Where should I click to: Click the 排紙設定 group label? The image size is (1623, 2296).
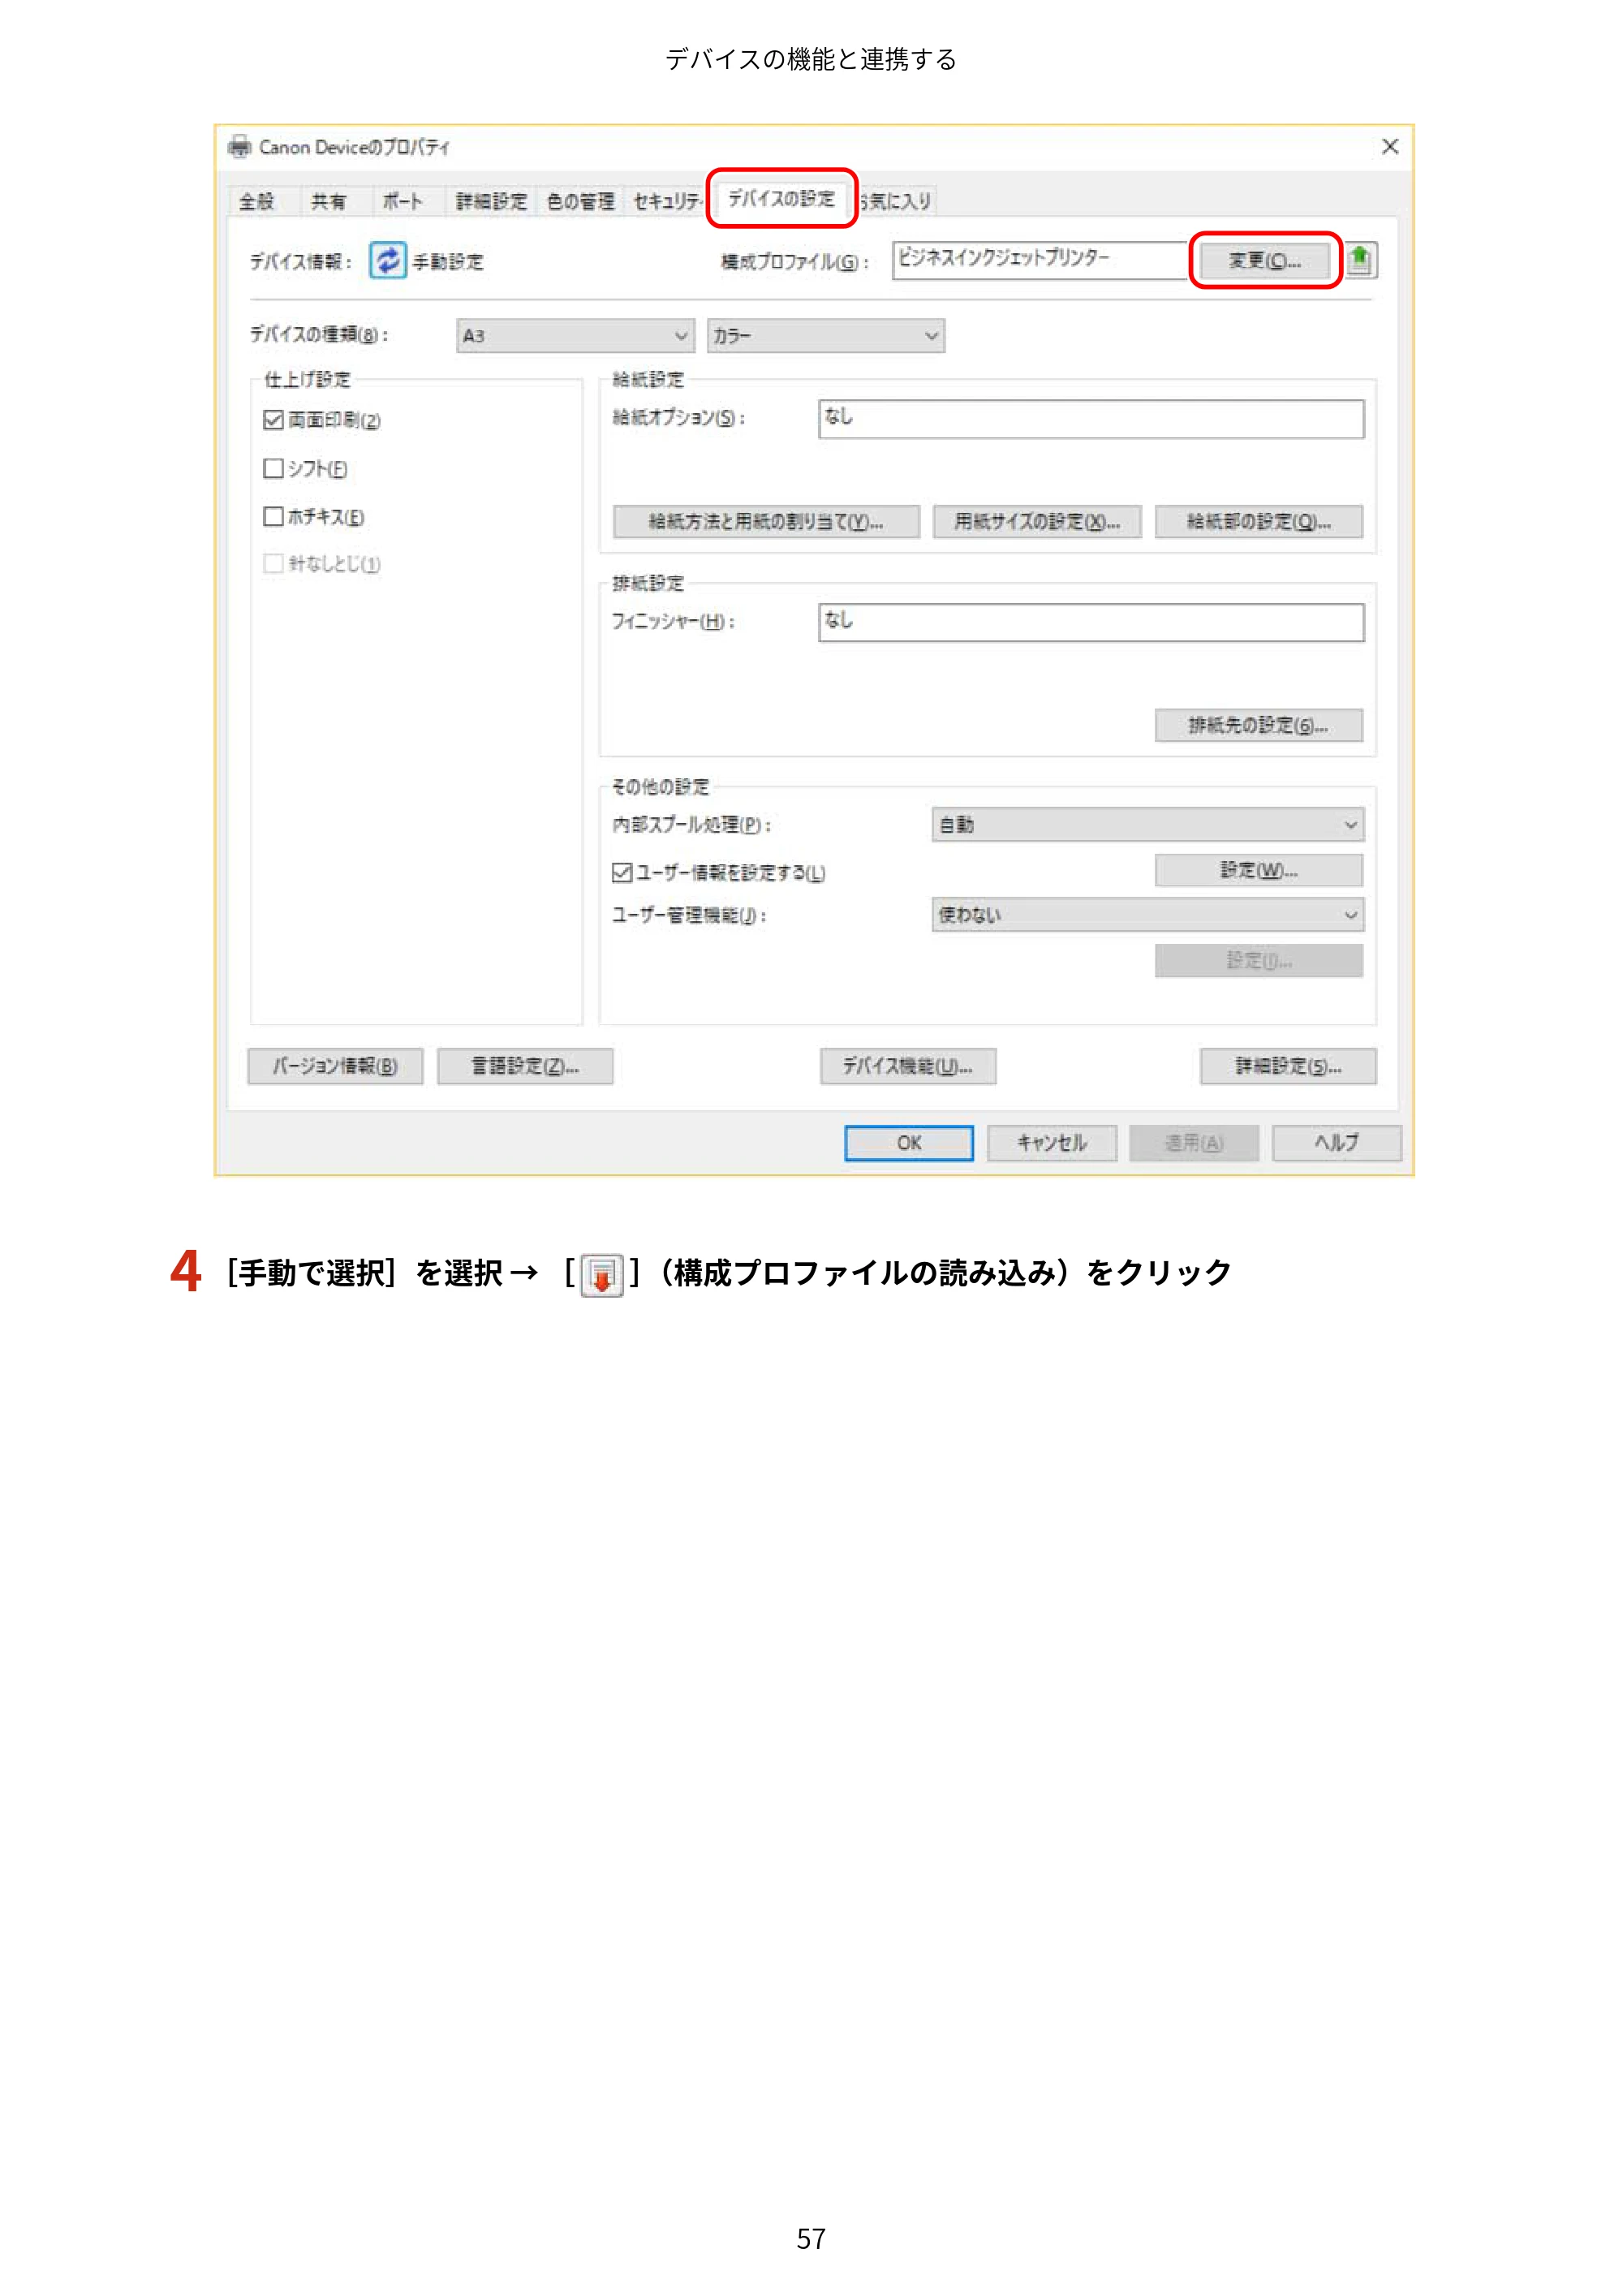(x=648, y=584)
